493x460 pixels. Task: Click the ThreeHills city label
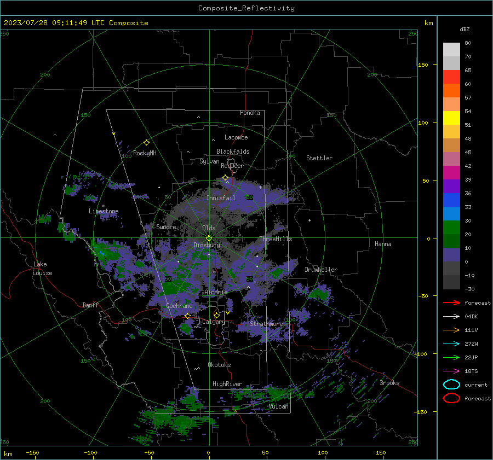tap(276, 239)
